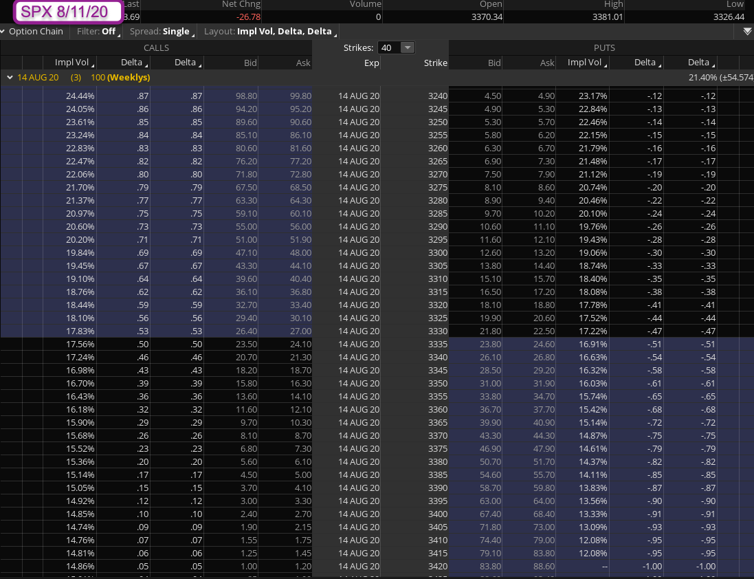The height and width of the screenshot is (579, 754).
Task: Click the options menu icon at top right
Action: pyautogui.click(x=747, y=32)
